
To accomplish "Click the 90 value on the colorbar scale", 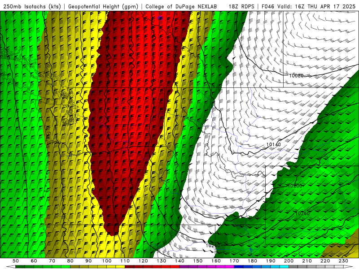I will tap(88, 261).
